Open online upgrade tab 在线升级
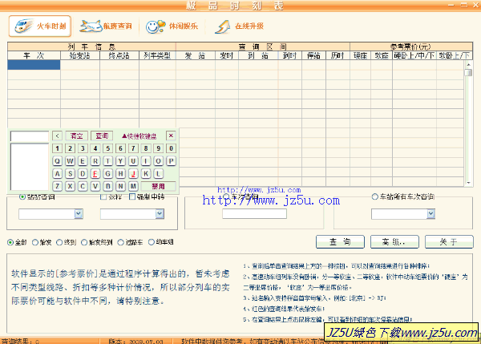 tap(239, 26)
